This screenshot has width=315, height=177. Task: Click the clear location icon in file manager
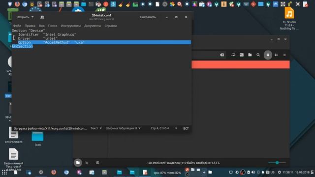click(x=222, y=55)
